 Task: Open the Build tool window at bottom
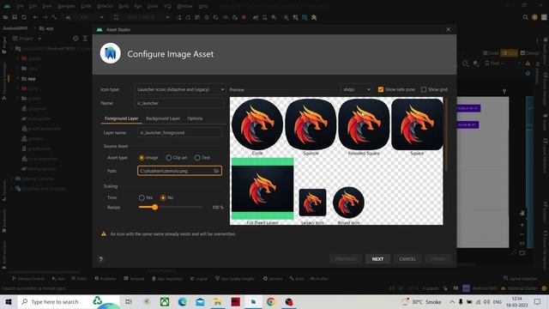[x=297, y=279]
